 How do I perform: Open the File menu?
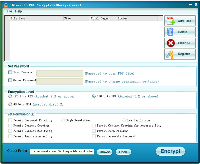[9, 11]
